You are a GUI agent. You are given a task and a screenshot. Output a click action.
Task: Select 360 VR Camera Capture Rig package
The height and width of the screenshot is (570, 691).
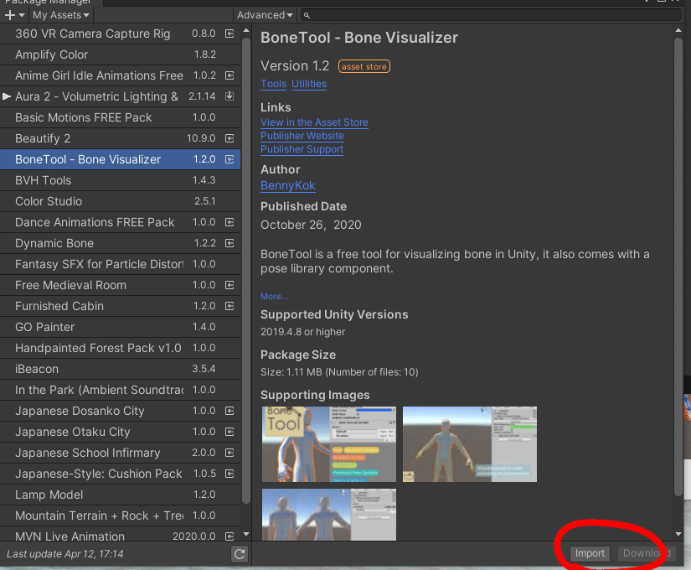[x=120, y=34]
